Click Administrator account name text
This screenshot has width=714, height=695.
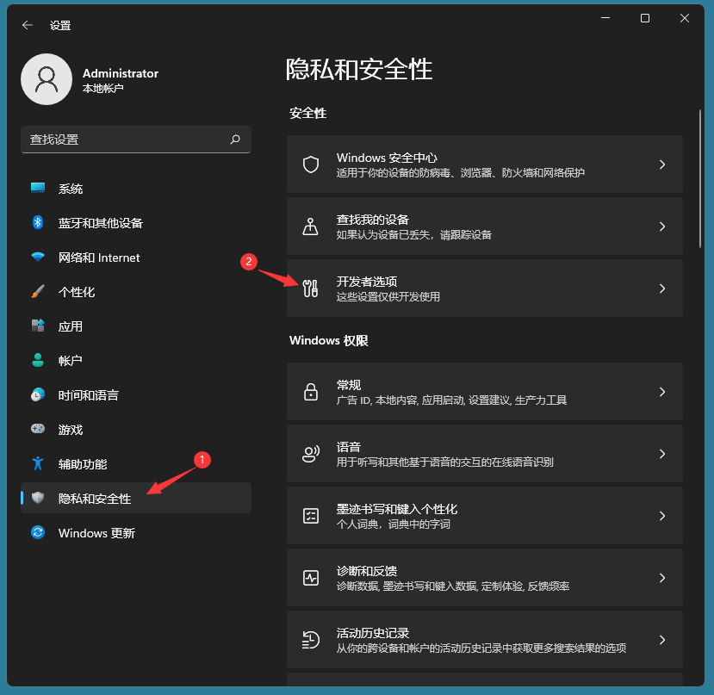pos(121,73)
